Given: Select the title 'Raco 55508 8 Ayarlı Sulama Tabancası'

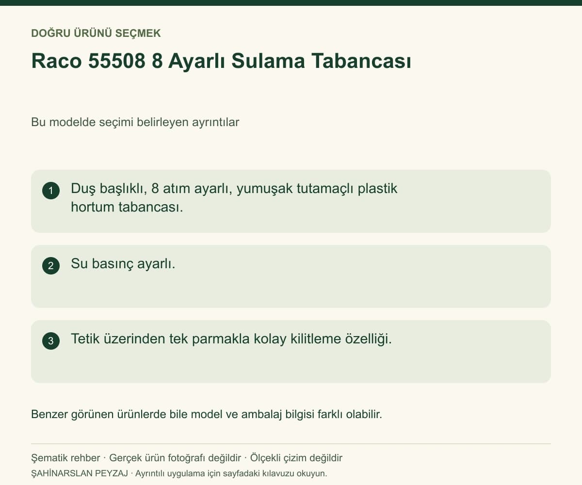Looking at the screenshot, I should tap(221, 61).
